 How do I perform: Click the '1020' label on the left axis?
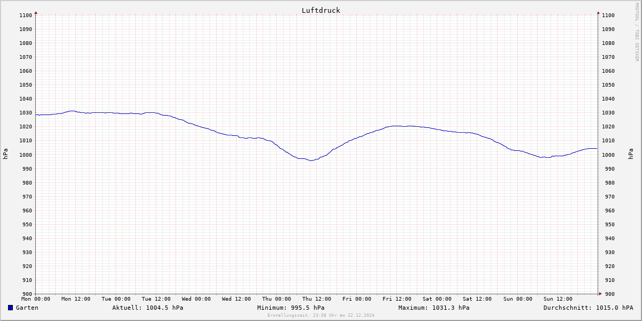26,127
